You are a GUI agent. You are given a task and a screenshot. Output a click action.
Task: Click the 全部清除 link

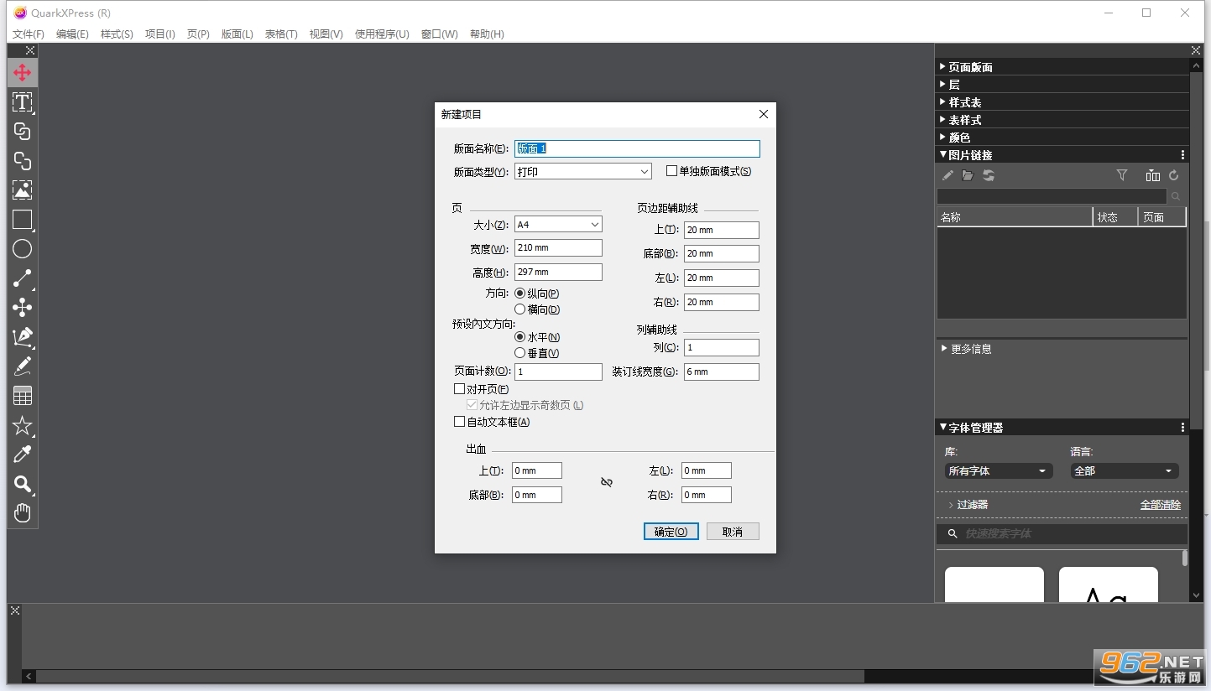tap(1161, 505)
